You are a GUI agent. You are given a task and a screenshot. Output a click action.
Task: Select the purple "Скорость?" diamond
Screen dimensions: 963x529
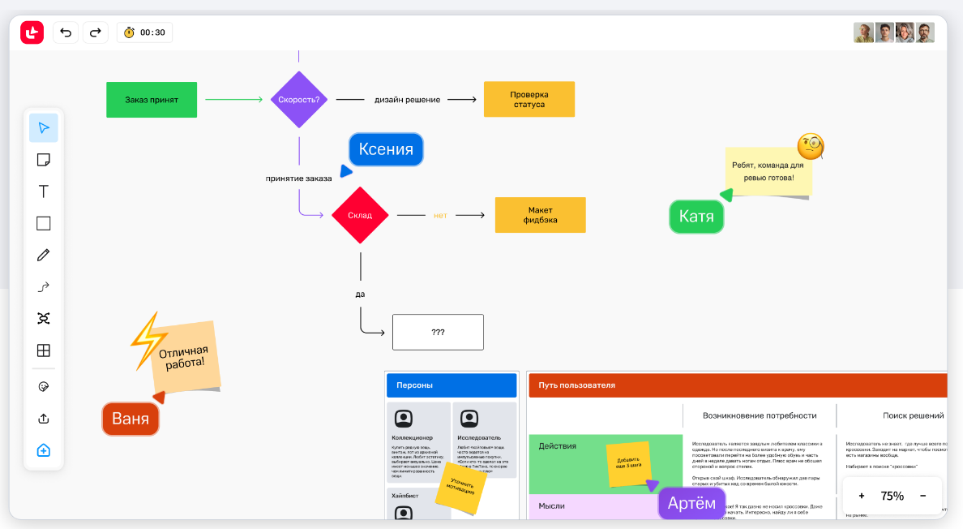click(x=299, y=100)
